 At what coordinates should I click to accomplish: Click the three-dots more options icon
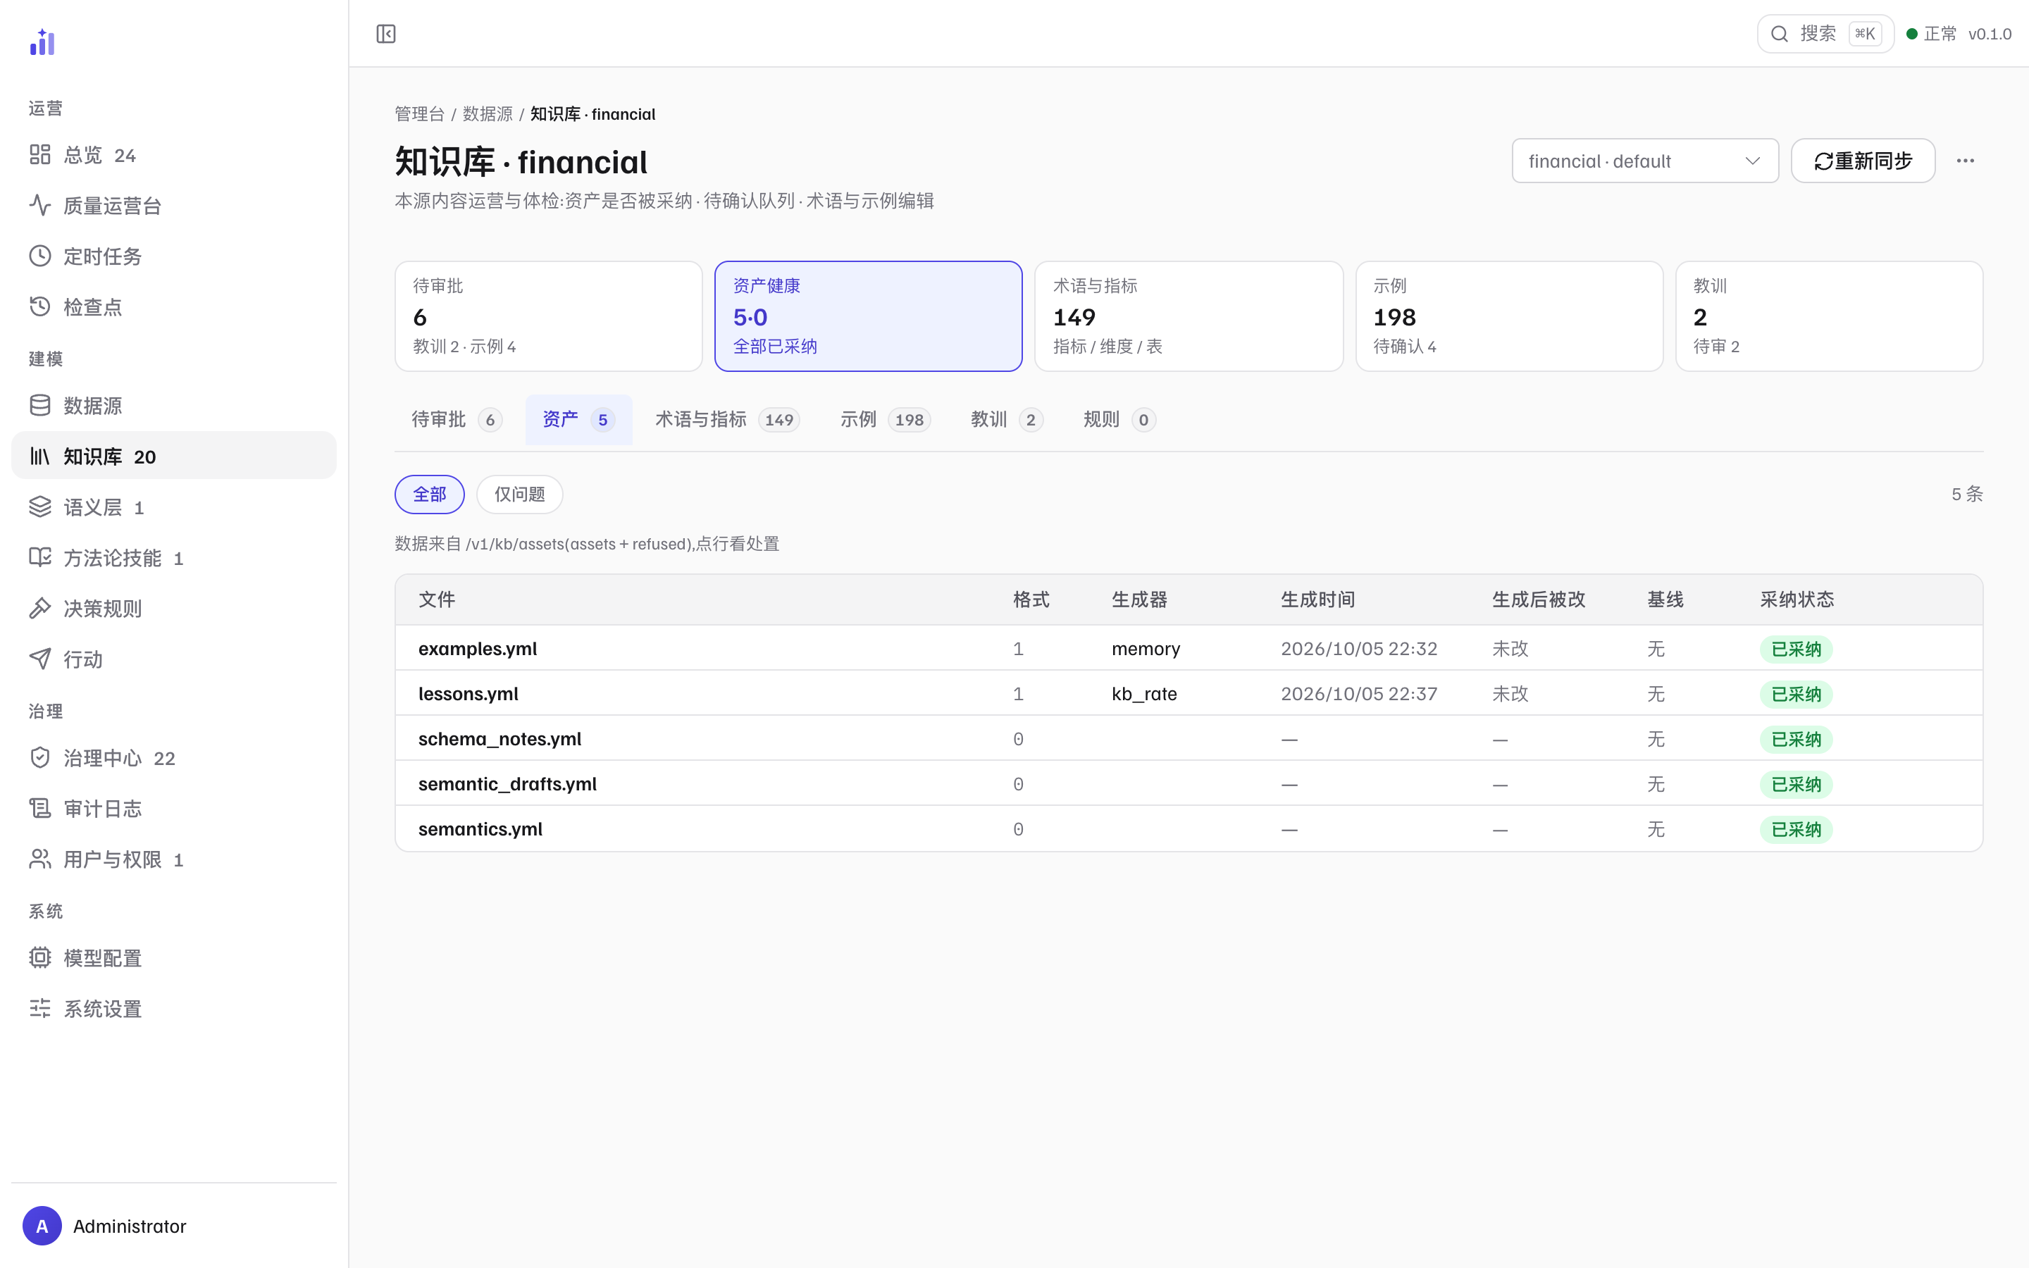pos(1966,160)
